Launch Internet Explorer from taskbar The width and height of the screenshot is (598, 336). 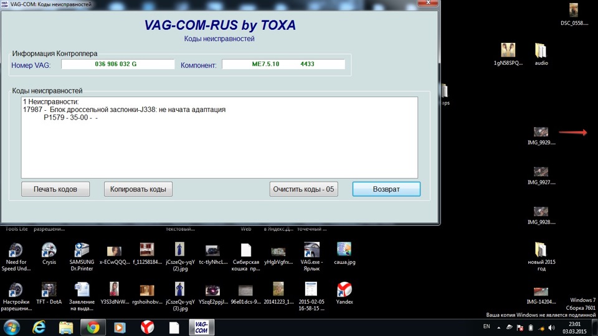pyautogui.click(x=39, y=328)
